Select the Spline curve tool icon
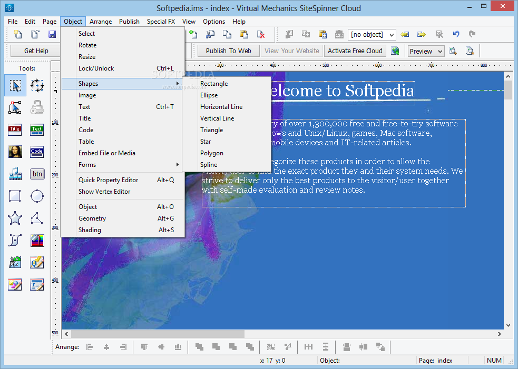The width and height of the screenshot is (518, 369). click(x=15, y=240)
